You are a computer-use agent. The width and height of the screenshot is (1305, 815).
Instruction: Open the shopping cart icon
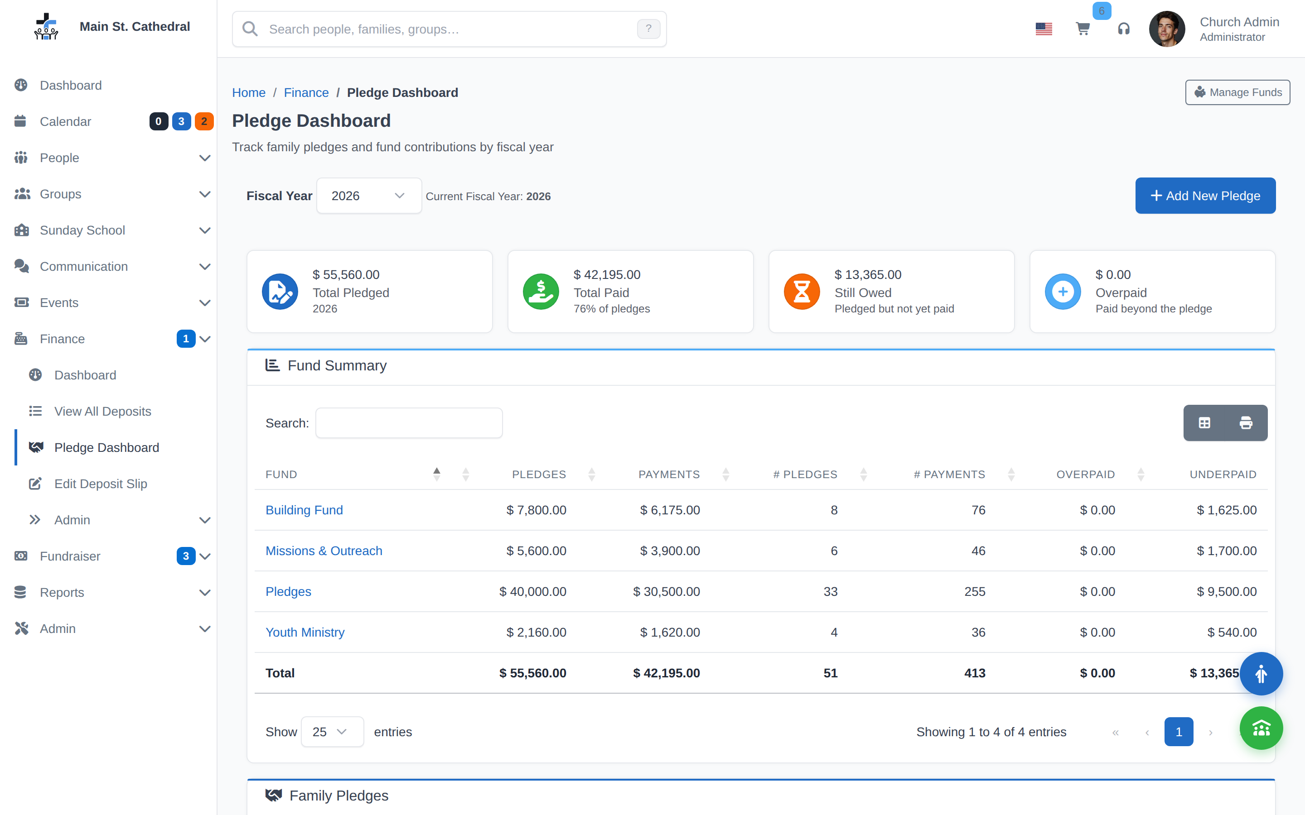(1082, 29)
